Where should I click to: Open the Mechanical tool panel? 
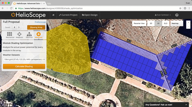coord(10,35)
